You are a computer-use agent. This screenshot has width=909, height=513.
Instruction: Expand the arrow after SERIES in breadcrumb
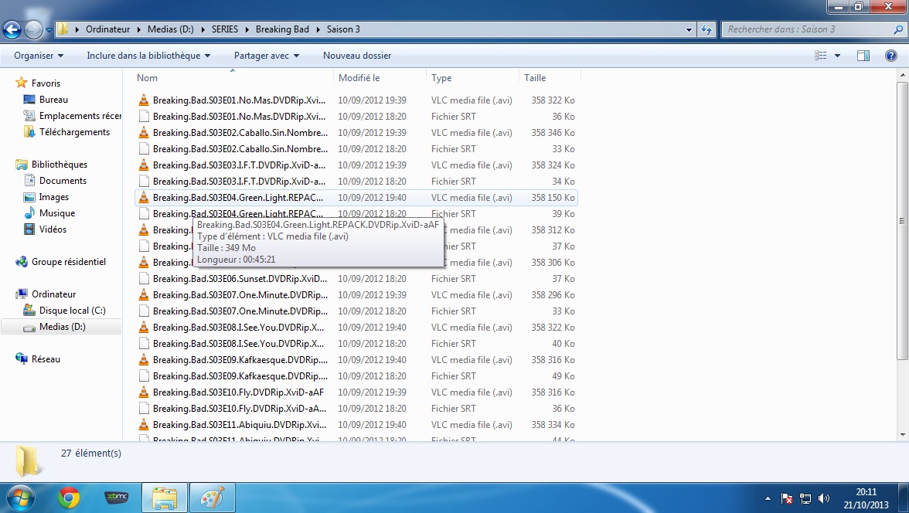pos(247,29)
